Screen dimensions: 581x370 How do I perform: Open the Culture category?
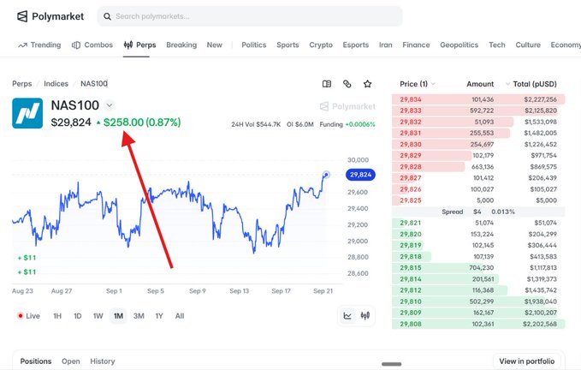click(528, 45)
